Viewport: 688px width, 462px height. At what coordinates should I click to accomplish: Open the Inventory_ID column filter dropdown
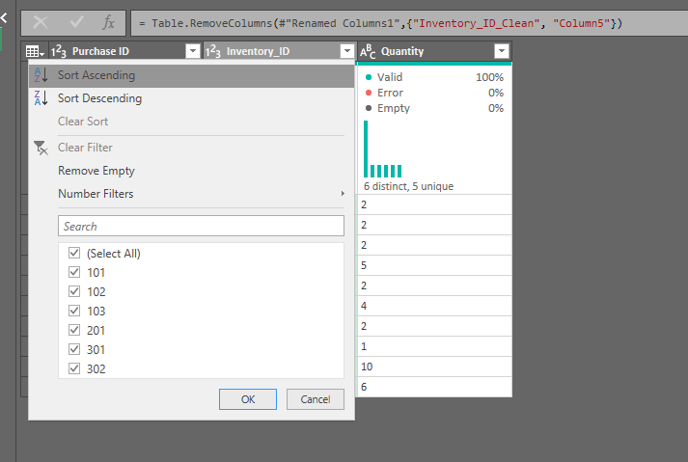tap(347, 51)
